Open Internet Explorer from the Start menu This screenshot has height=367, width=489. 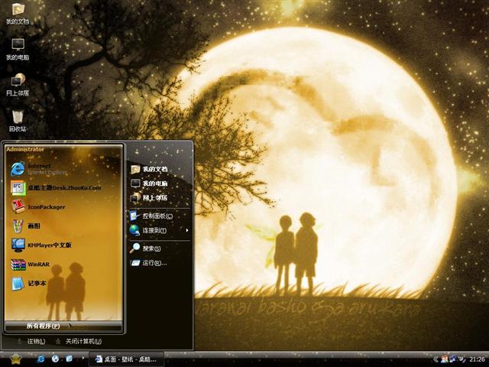pyautogui.click(x=38, y=168)
